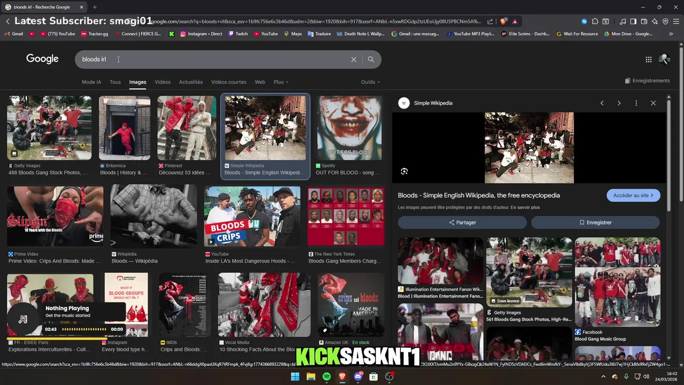Switch to the Mode IA tab
The width and height of the screenshot is (684, 385).
tap(91, 82)
